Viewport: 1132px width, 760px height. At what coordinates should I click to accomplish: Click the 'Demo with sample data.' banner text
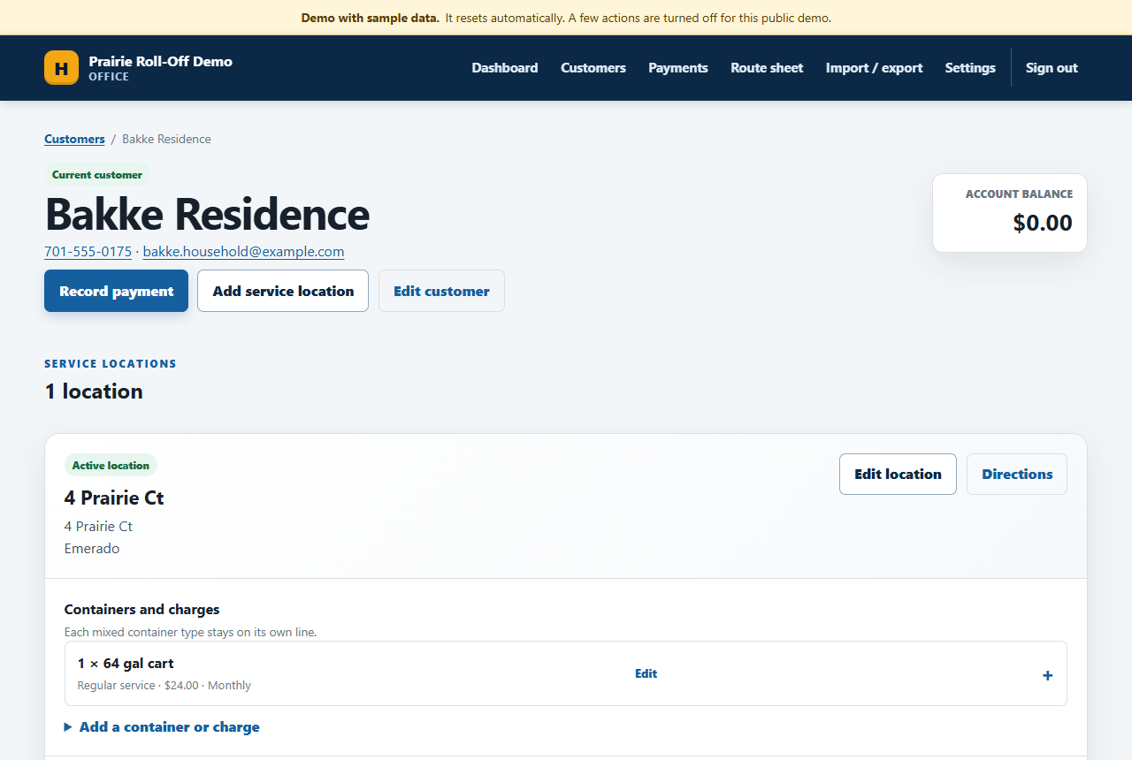(x=370, y=18)
